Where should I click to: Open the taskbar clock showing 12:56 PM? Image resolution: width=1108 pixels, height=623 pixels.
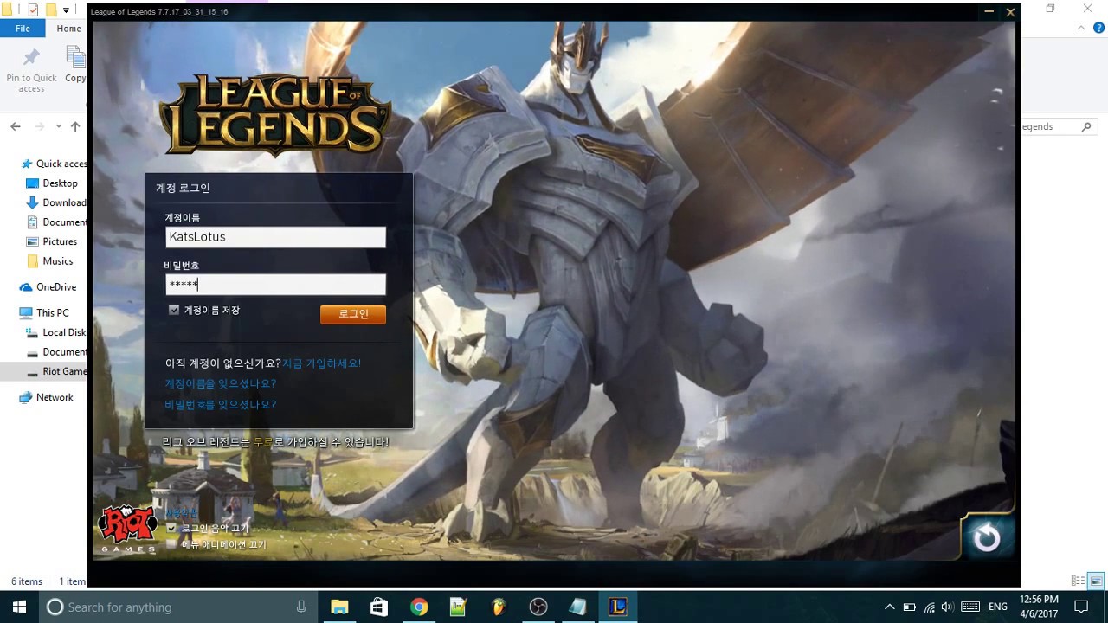click(1039, 607)
